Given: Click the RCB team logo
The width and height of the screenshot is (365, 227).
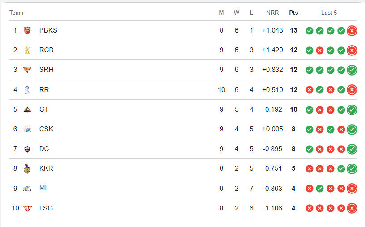Looking at the screenshot, I should click(27, 50).
